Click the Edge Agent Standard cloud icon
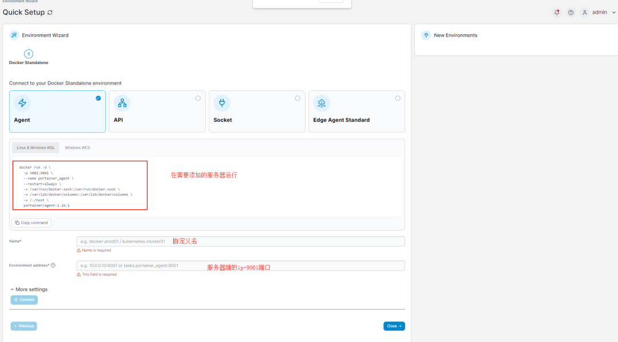 point(322,103)
